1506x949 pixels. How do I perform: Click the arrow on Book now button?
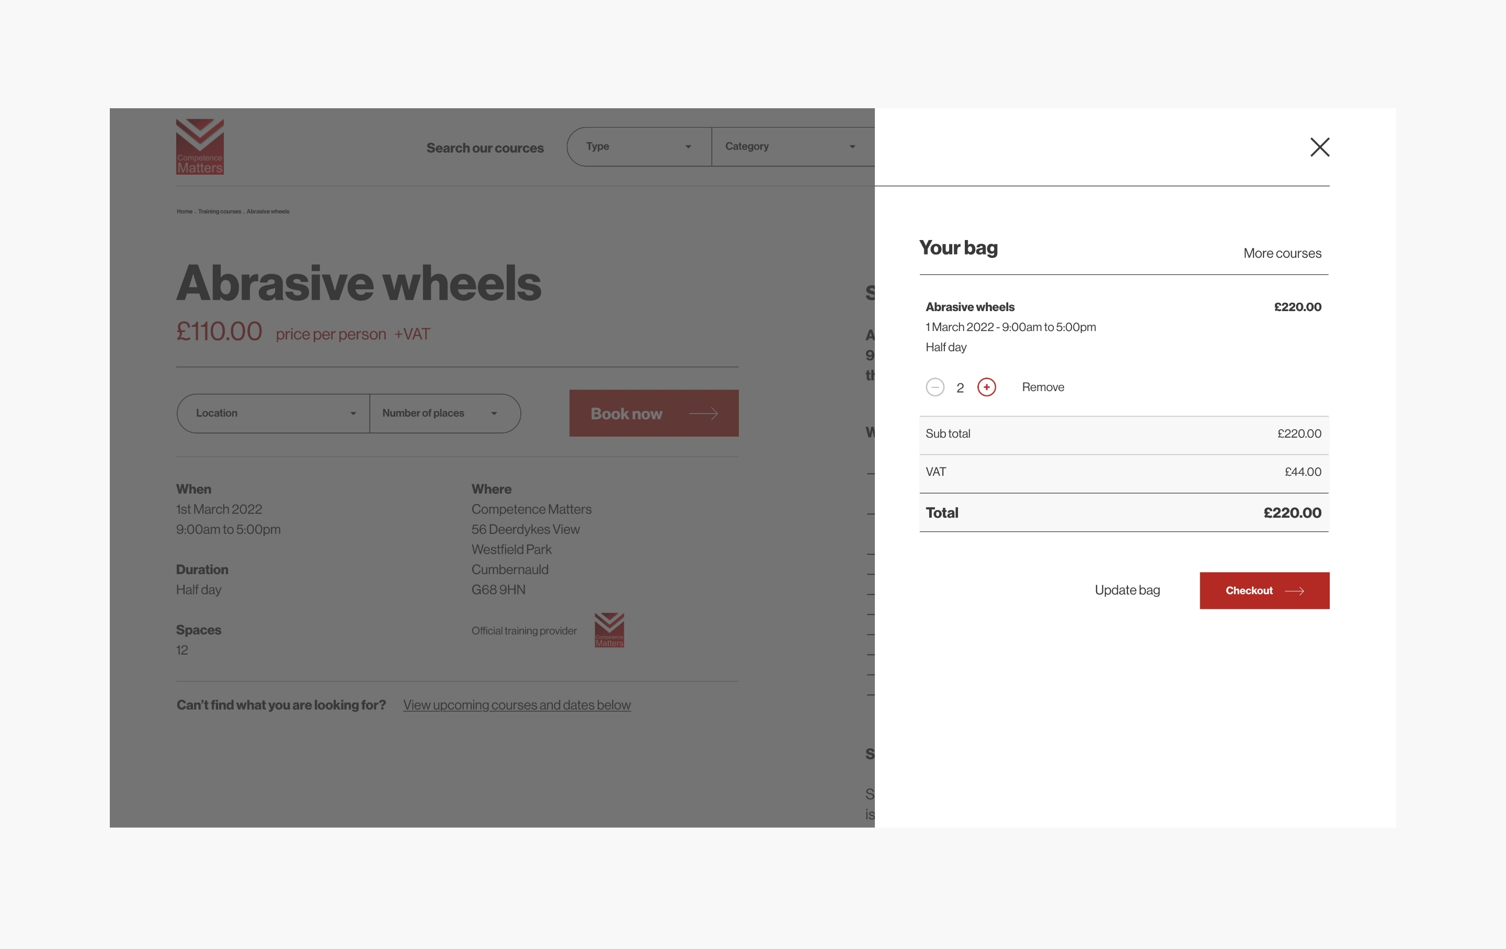click(703, 414)
